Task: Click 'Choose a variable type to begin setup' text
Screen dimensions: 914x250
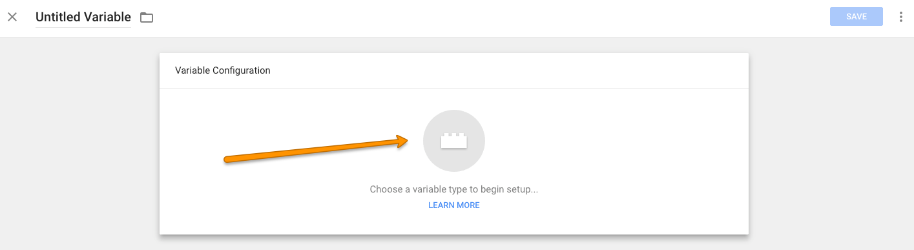Action: click(x=454, y=190)
